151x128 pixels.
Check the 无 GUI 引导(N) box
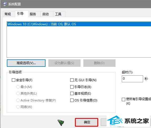72,80
